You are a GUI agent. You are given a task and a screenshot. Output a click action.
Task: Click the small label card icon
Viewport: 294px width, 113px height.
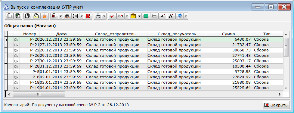tap(121, 16)
